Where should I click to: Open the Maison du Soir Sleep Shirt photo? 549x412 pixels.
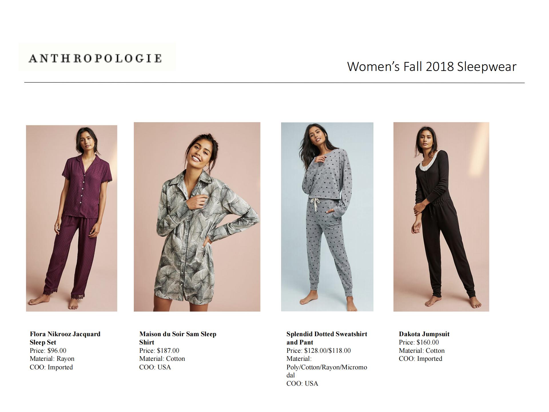tap(197, 217)
